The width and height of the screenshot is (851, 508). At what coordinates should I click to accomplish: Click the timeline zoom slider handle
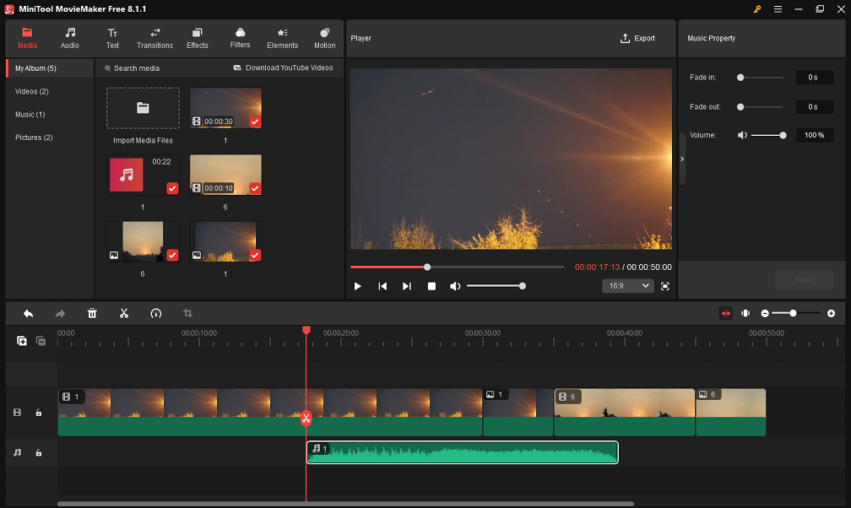pos(793,313)
